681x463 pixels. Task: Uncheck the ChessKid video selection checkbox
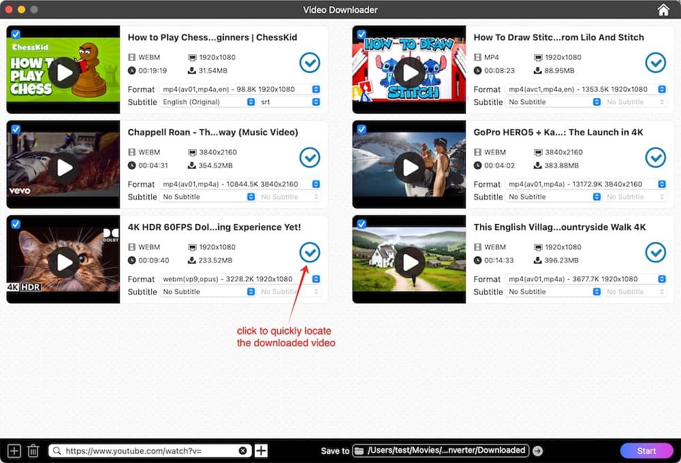click(x=16, y=33)
